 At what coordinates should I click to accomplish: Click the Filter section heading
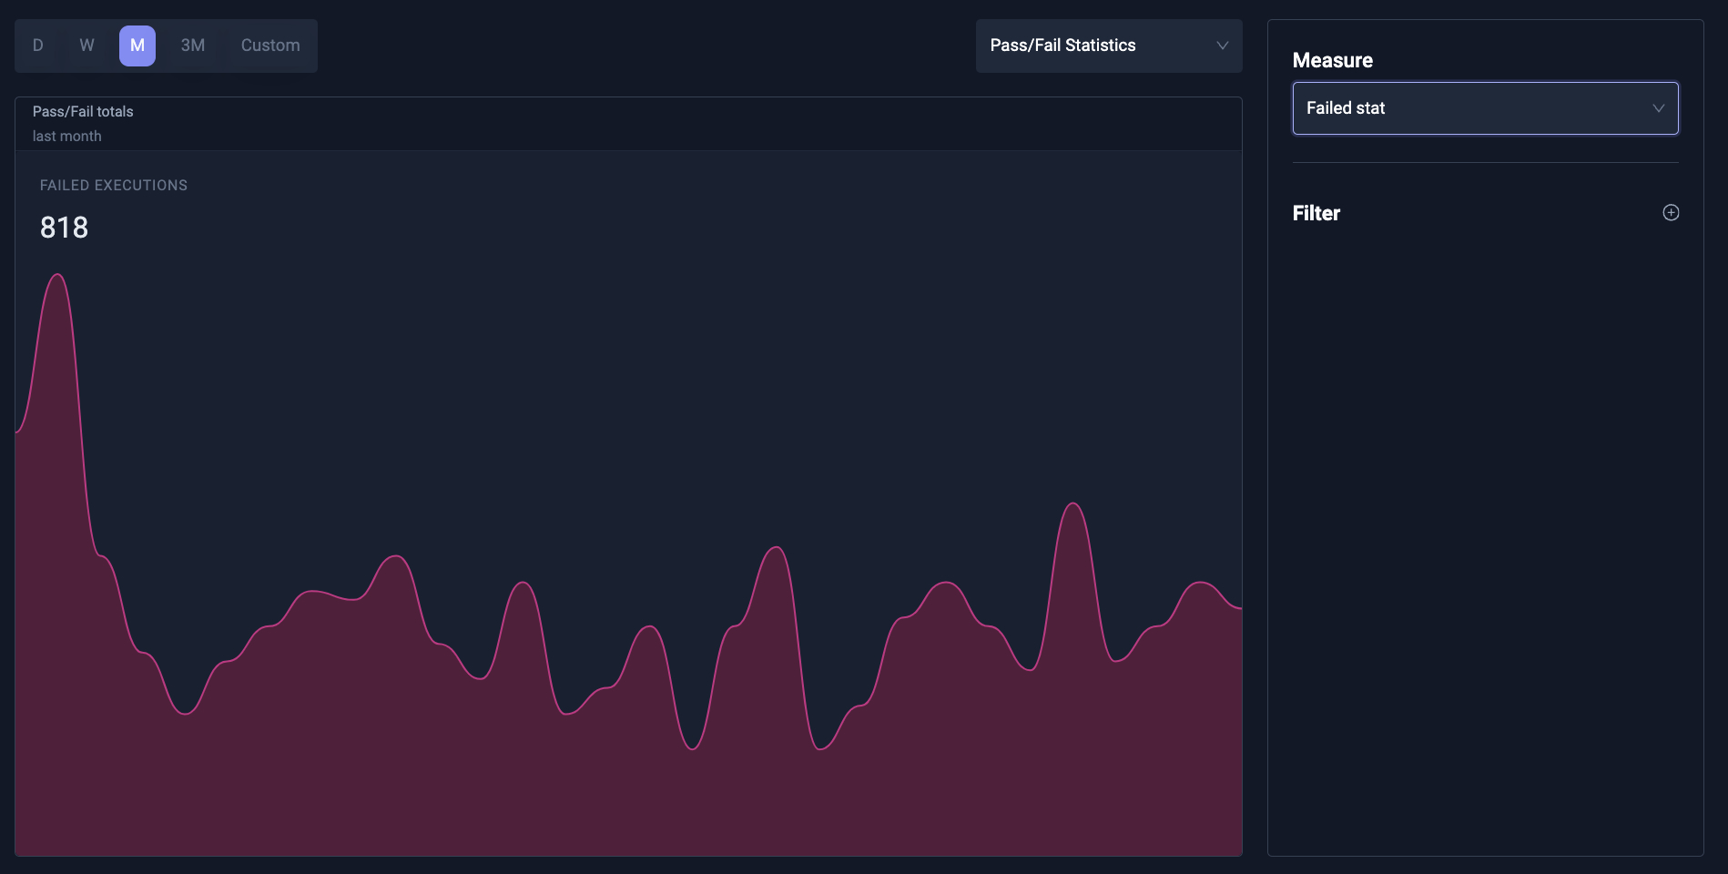[x=1316, y=213]
